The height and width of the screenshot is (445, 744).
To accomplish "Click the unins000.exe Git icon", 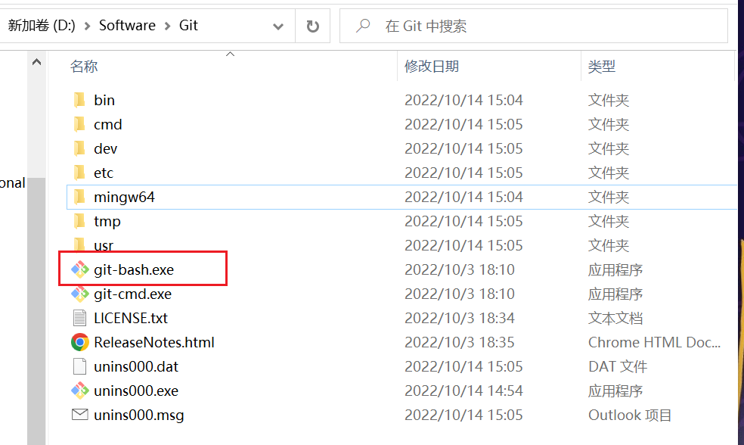I will click(x=79, y=391).
